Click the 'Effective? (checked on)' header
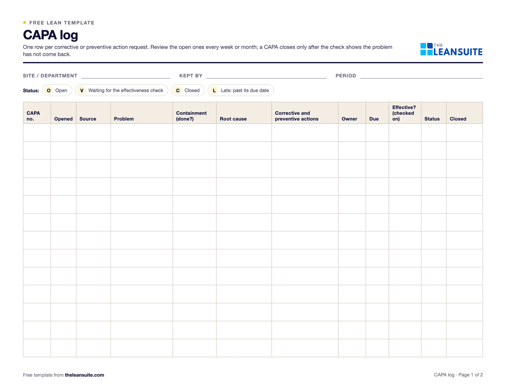This screenshot has height=391, width=506. coord(405,113)
